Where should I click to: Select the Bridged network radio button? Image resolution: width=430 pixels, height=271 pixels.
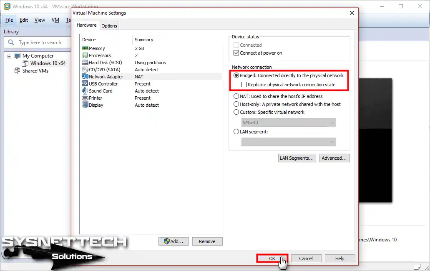pyautogui.click(x=236, y=75)
